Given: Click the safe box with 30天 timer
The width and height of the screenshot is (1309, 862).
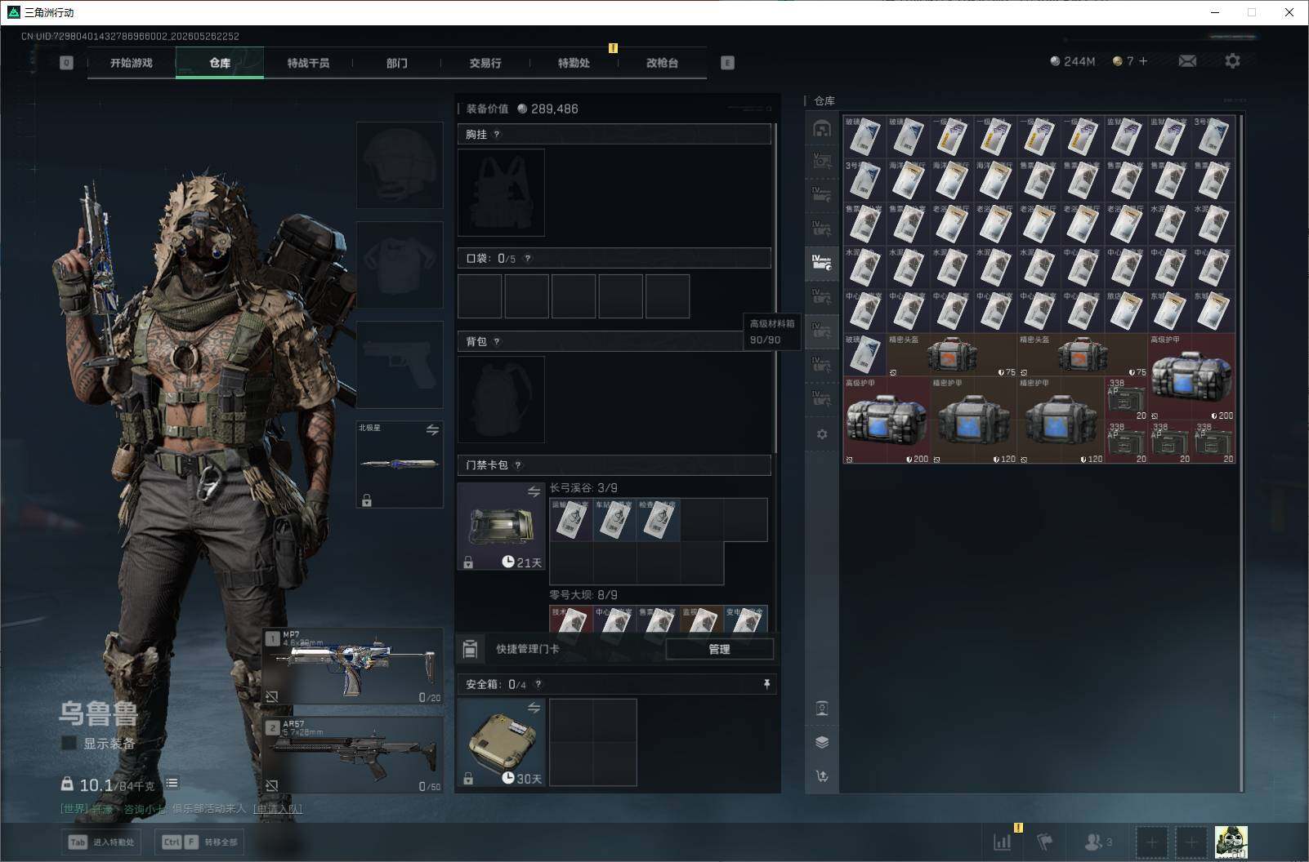Looking at the screenshot, I should coord(501,742).
